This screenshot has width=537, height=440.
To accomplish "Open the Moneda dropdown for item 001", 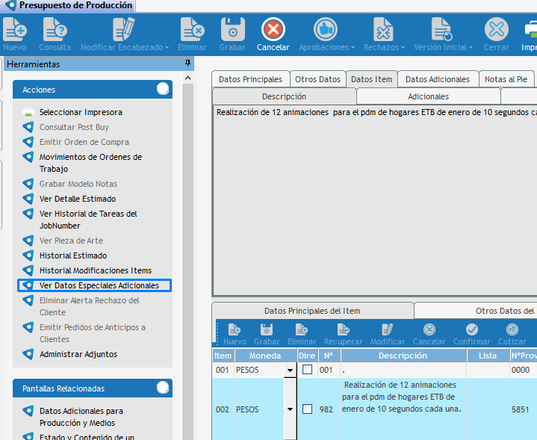I will 289,370.
